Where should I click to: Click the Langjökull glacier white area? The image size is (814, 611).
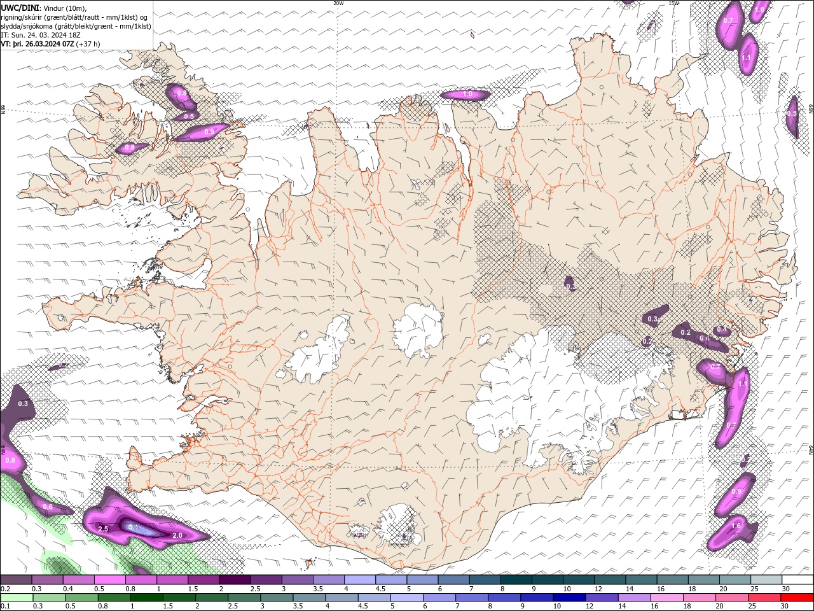(x=318, y=351)
